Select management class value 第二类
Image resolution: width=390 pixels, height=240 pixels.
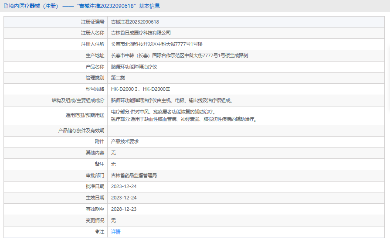coord(118,78)
